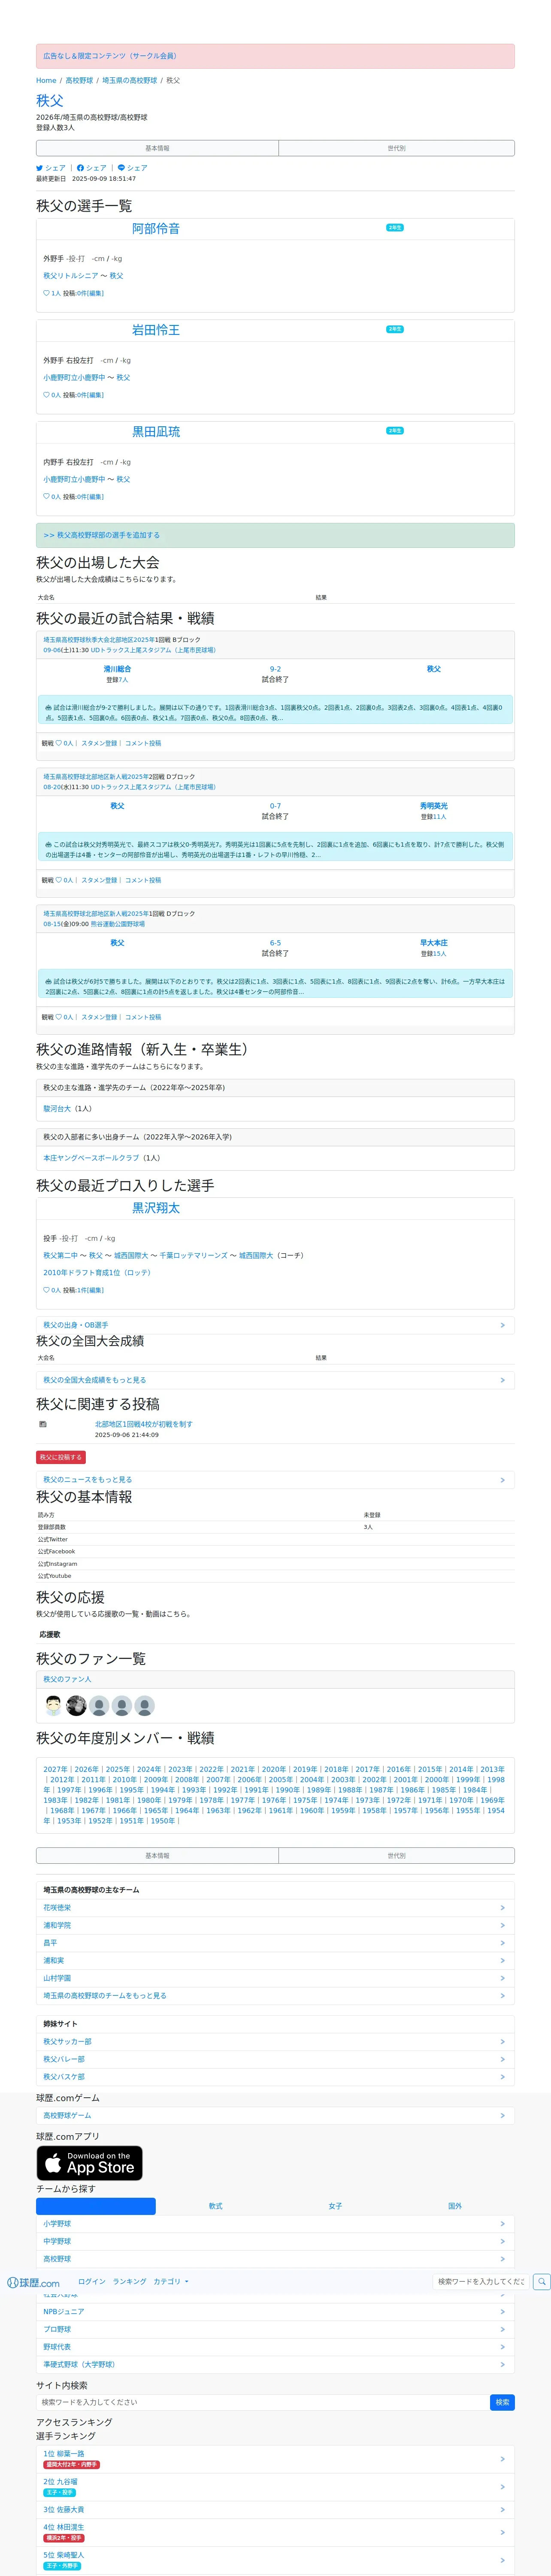The image size is (551, 2576).
Task: Open the 駿河台大 link
Action: pos(57,1108)
